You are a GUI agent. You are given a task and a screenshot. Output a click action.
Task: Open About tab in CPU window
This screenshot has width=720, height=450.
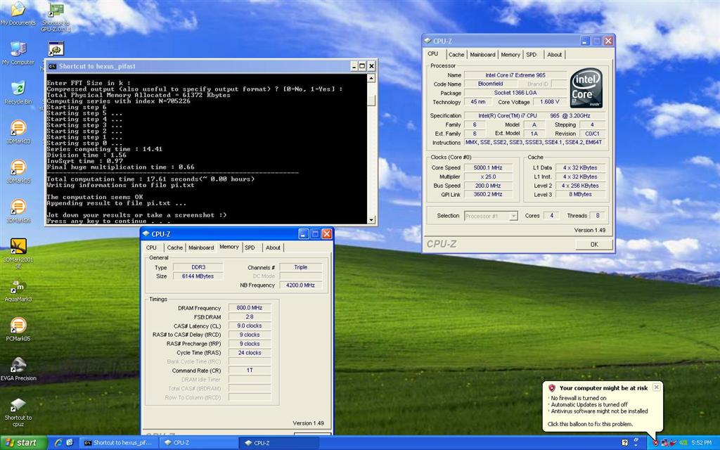(x=554, y=55)
